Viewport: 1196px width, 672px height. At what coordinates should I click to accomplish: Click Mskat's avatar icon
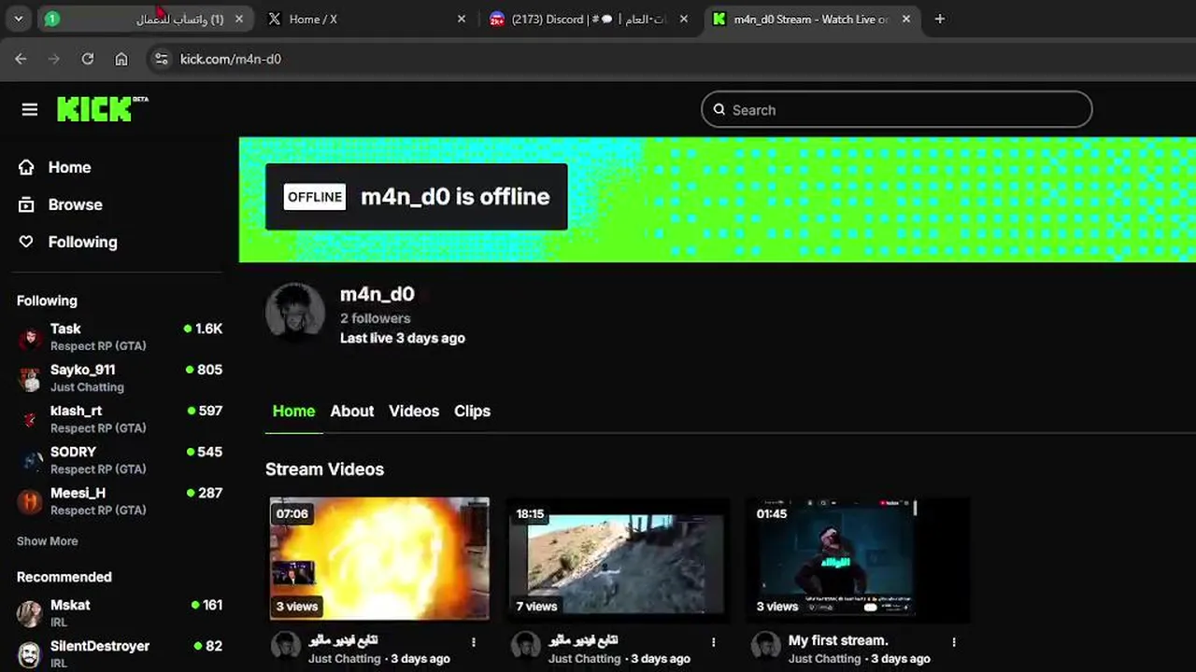(30, 614)
